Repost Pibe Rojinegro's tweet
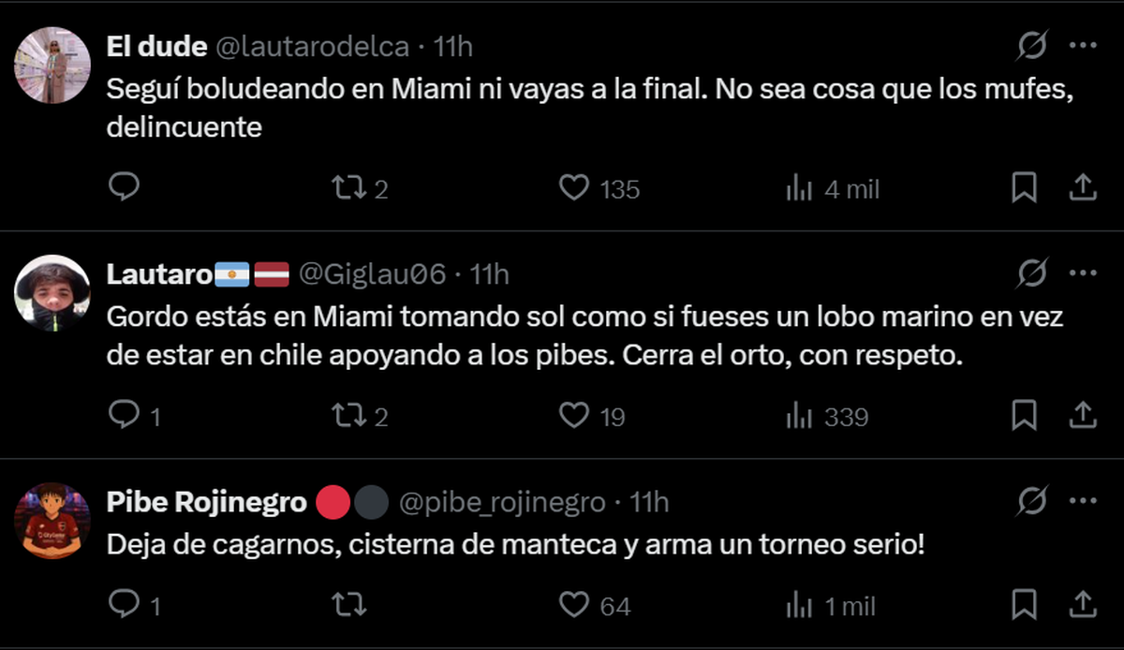The height and width of the screenshot is (650, 1124). click(x=349, y=604)
